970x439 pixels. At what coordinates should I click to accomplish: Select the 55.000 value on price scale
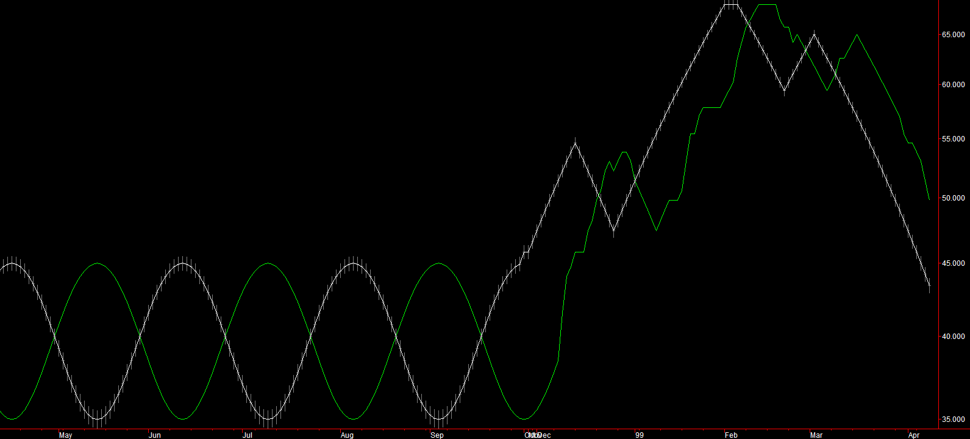pos(954,140)
